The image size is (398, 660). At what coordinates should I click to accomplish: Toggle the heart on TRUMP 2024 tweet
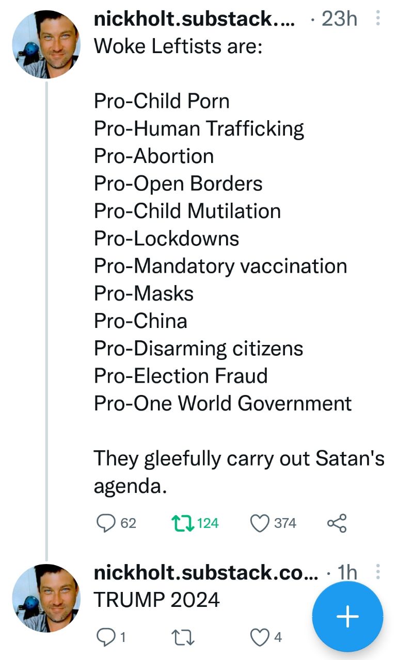260,637
